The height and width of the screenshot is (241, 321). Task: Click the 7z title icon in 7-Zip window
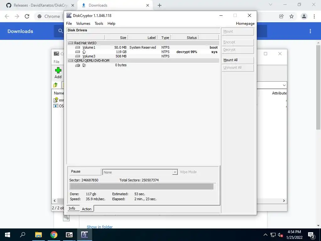[x=56, y=54]
